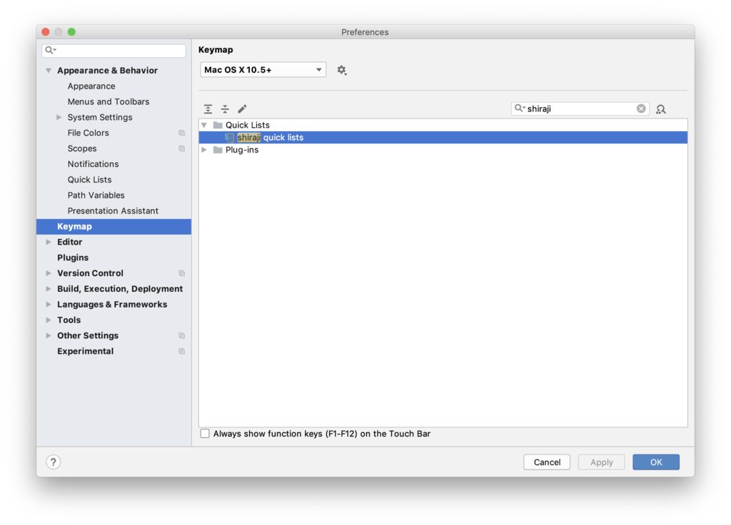
Task: Open Scopes settings page
Action: [x=82, y=148]
